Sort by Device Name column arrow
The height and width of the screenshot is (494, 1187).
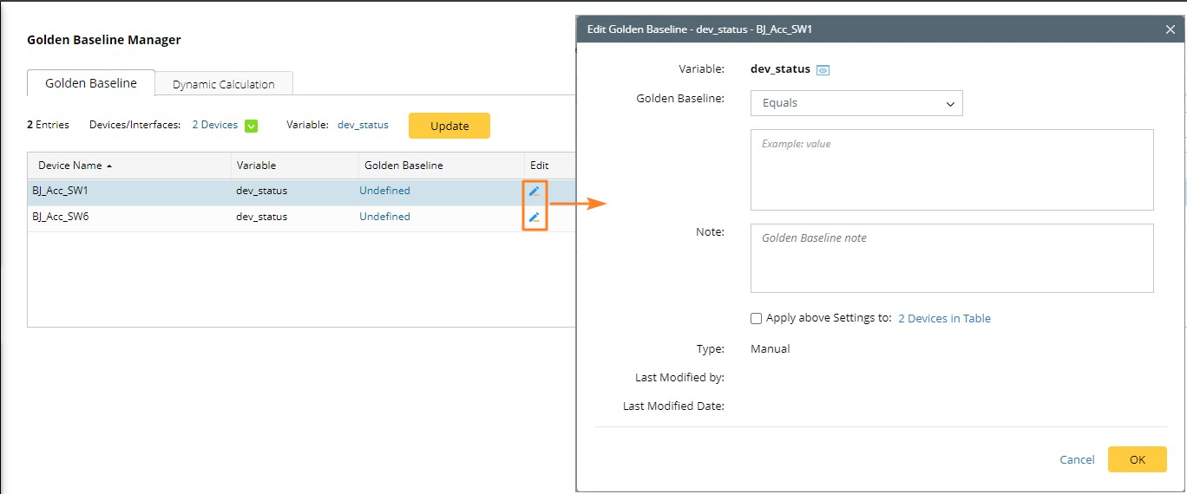point(109,166)
